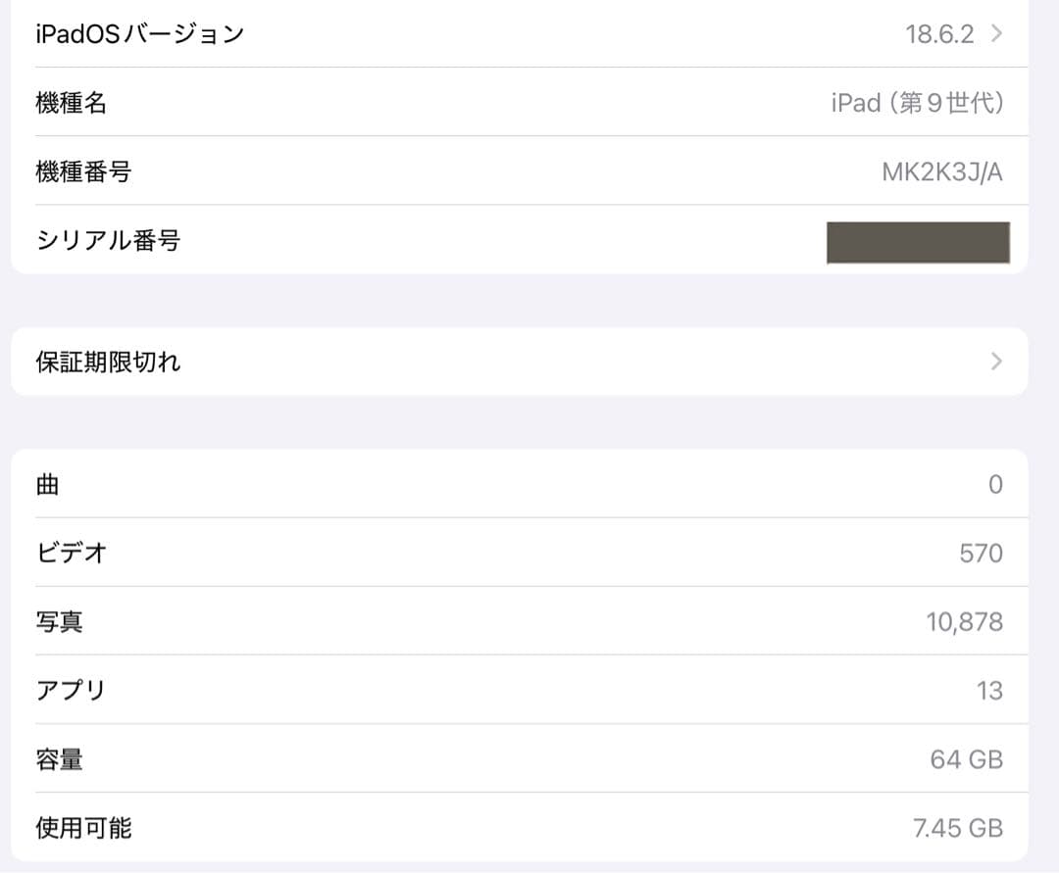Tap the photo count 10,878 value
Viewport: 1059px width, 873px height.
[966, 621]
